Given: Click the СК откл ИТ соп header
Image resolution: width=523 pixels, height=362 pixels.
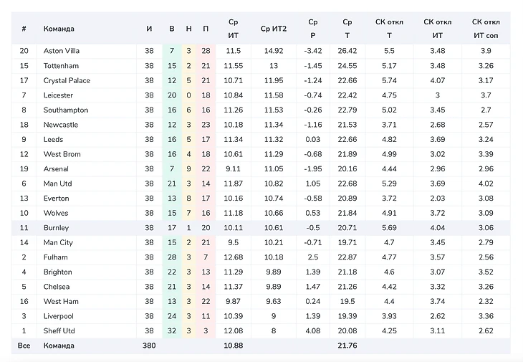Looking at the screenshot, I should 486,28.
